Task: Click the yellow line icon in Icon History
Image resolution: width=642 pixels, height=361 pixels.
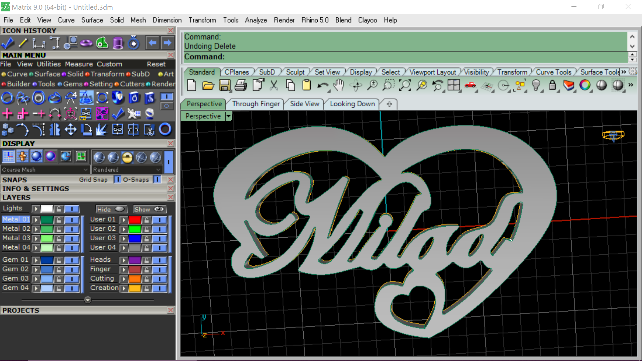Action: [23, 43]
